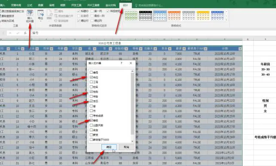This screenshot has height=166, width=276.
Task: Open the 姓名 column filter dropdown
Action: pyautogui.click(x=37, y=48)
